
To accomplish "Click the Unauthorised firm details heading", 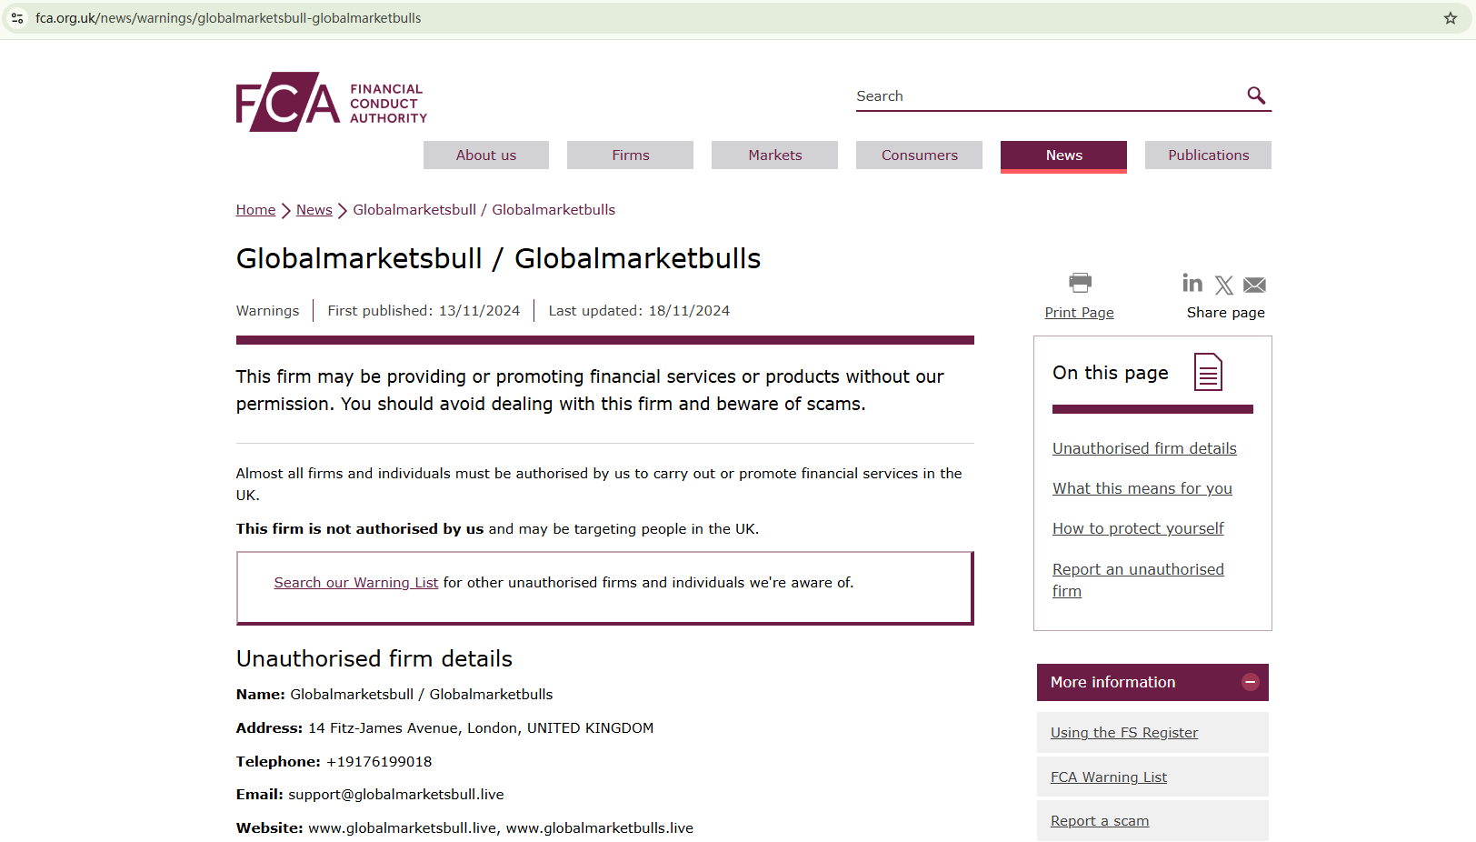I will 374,658.
